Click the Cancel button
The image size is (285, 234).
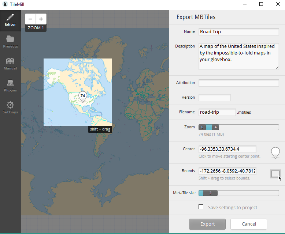click(x=249, y=224)
